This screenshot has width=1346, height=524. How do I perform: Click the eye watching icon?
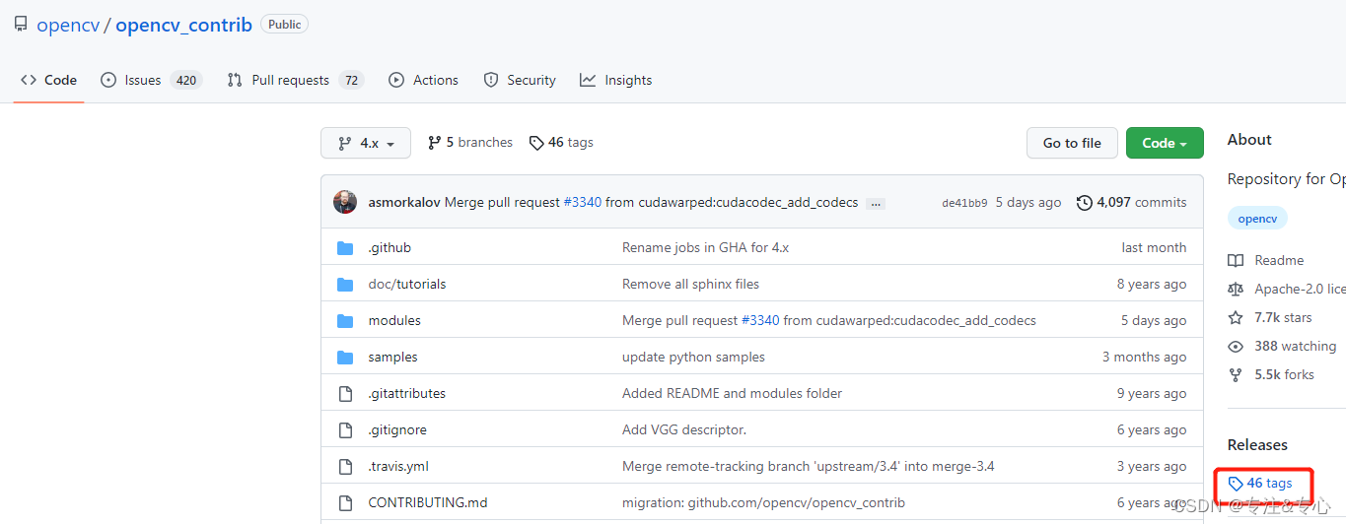click(1236, 346)
